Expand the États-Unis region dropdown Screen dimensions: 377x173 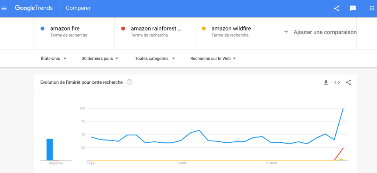54,59
